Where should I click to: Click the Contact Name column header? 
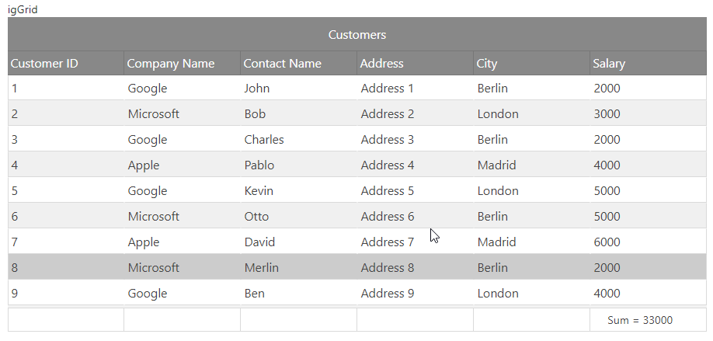coord(282,64)
